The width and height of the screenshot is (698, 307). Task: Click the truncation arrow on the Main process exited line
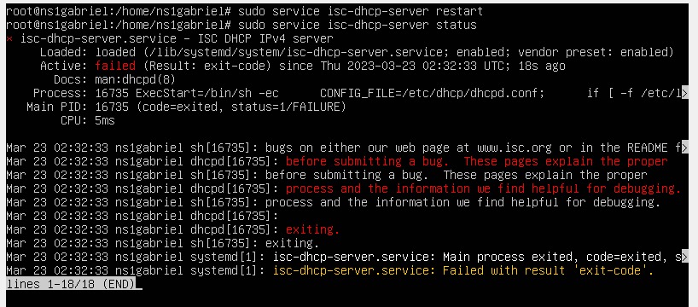click(x=684, y=257)
